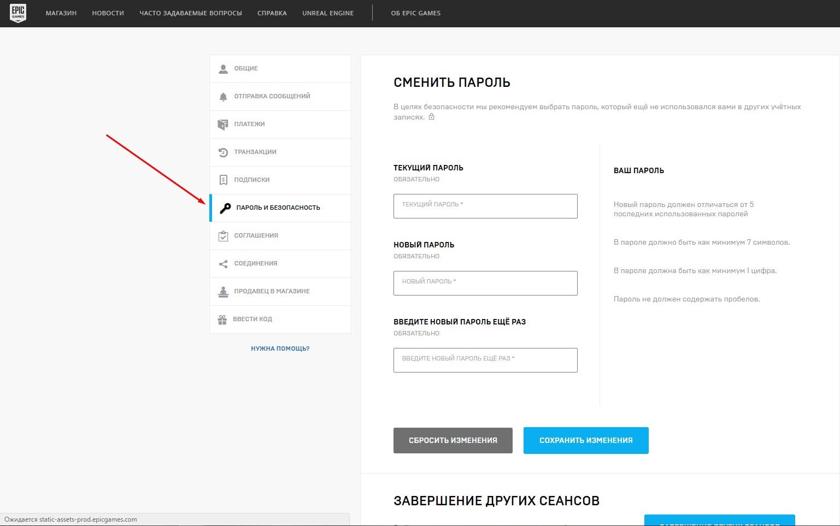The image size is (840, 526).
Task: Select the ПАРОЛЬ И БЕЗОПАСНОСТЬ sidebar tab
Action: point(280,208)
